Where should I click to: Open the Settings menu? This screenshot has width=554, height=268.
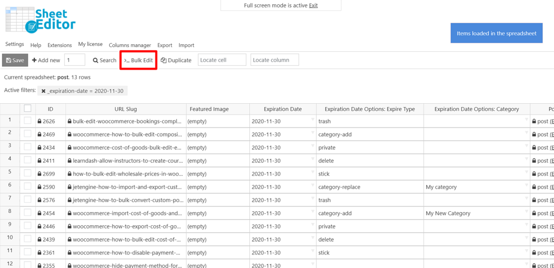pyautogui.click(x=15, y=44)
